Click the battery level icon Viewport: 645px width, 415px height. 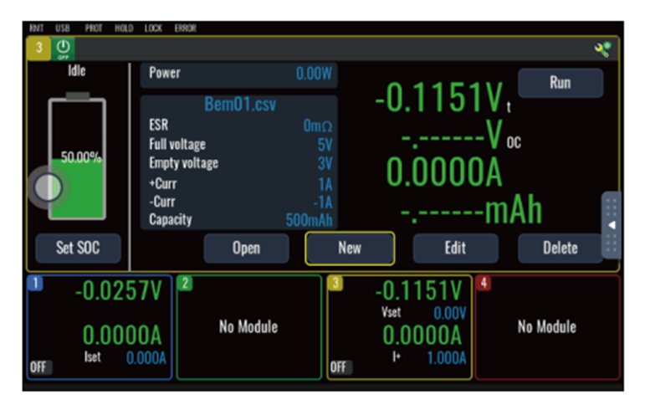[x=77, y=157]
